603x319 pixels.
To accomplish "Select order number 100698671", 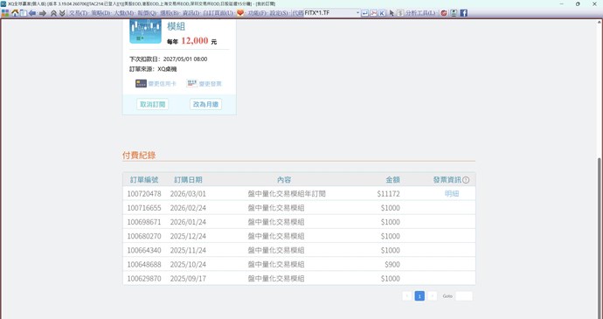I will click(x=144, y=222).
